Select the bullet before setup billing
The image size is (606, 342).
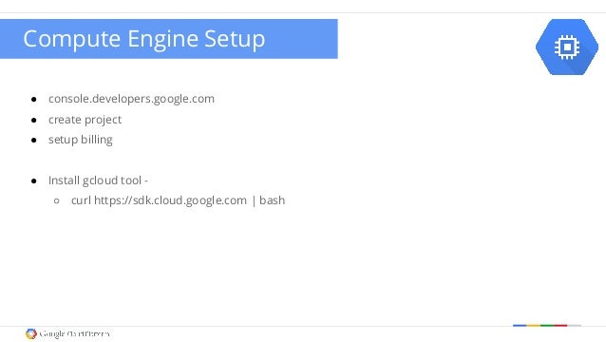pos(34,140)
